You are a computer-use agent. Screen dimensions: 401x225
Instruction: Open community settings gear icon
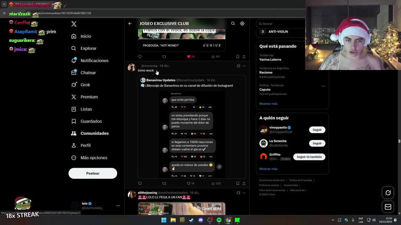pos(242,23)
